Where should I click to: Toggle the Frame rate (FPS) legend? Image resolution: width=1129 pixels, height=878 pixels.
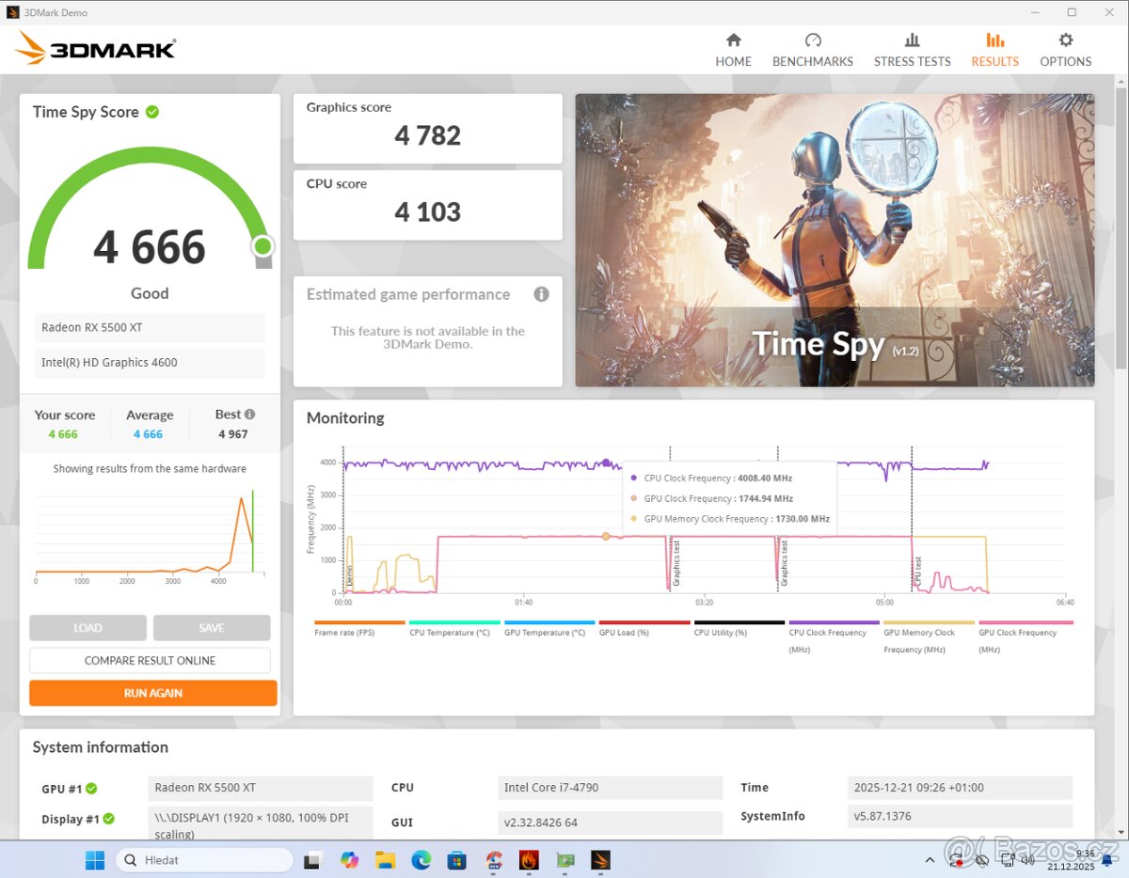click(343, 632)
